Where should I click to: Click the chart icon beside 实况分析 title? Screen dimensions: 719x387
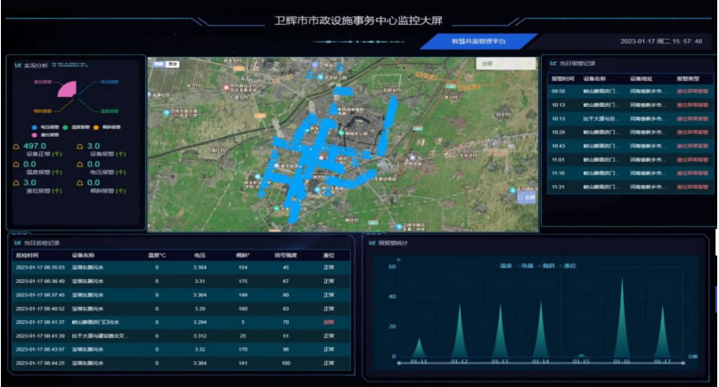coord(18,66)
